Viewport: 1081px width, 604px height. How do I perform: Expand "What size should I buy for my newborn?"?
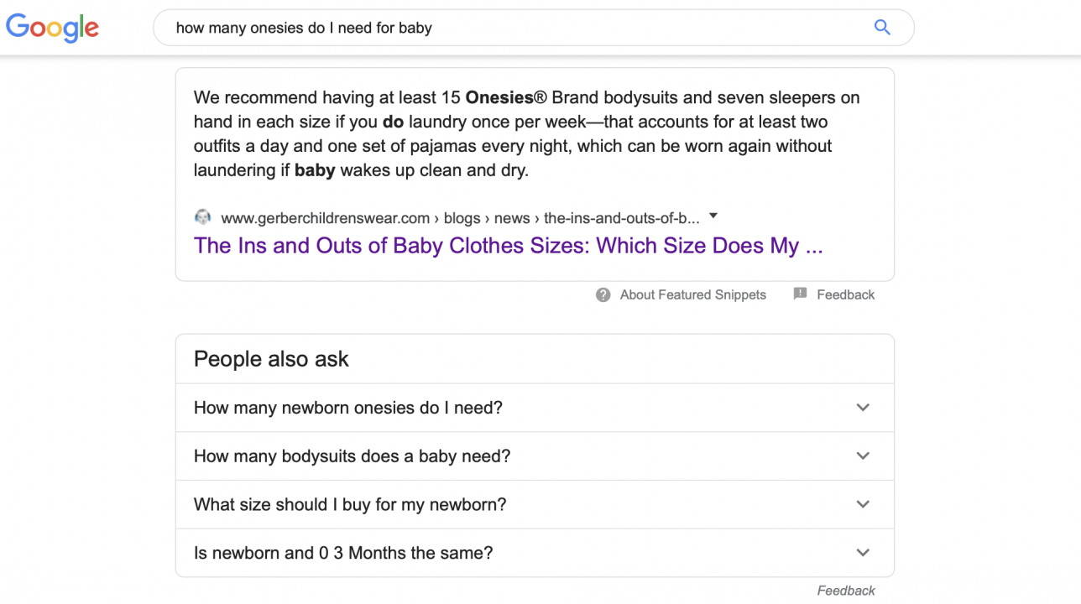click(535, 504)
